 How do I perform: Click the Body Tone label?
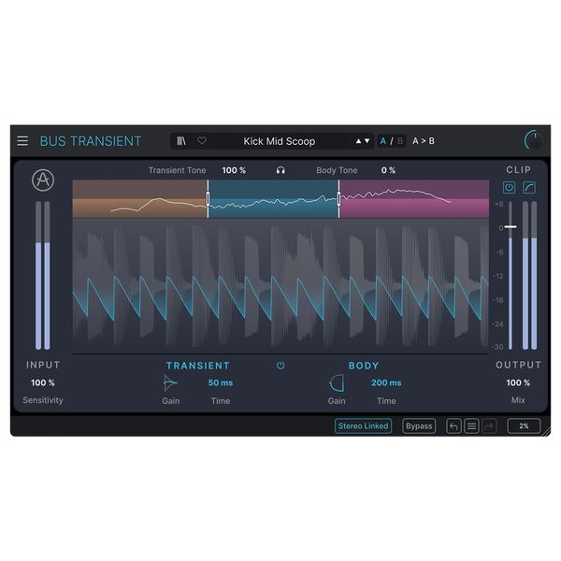(337, 170)
